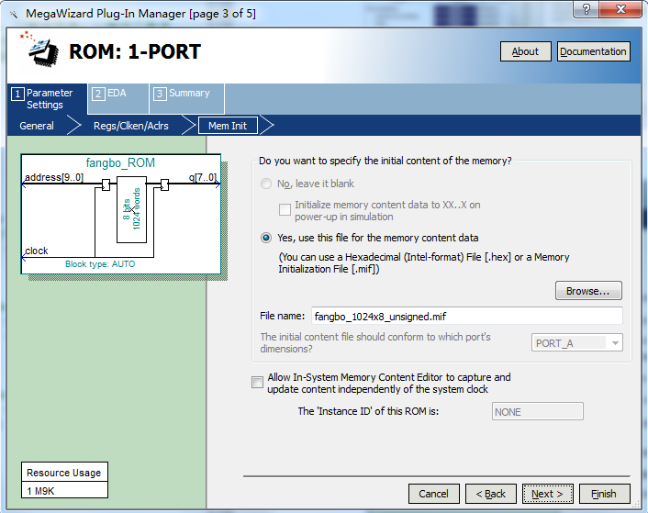This screenshot has width=648, height=513.
Task: Select 'Yes, use this file' radio option
Action: [266, 238]
